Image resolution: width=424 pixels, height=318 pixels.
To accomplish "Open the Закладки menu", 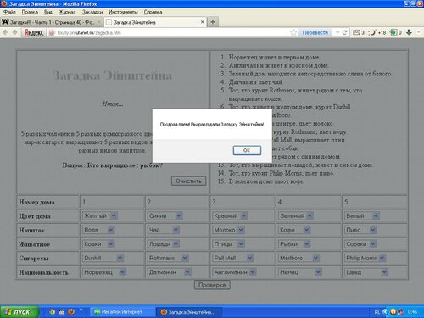I will (x=92, y=12).
